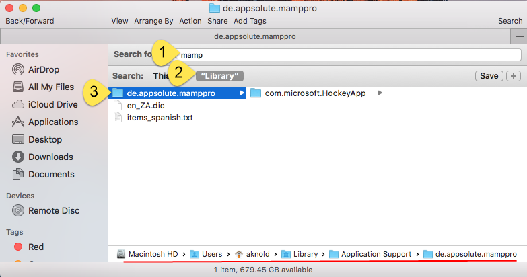Select the de.appsolute.mamppro tab
The image size is (527, 277).
(255, 36)
